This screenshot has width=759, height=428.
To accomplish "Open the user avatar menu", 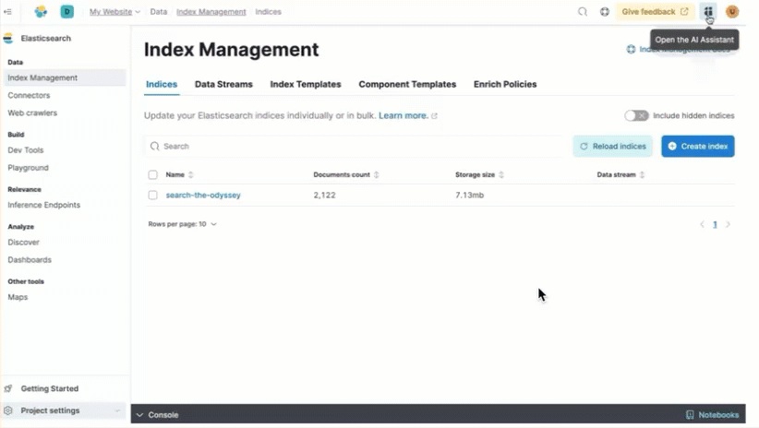I will click(x=732, y=12).
